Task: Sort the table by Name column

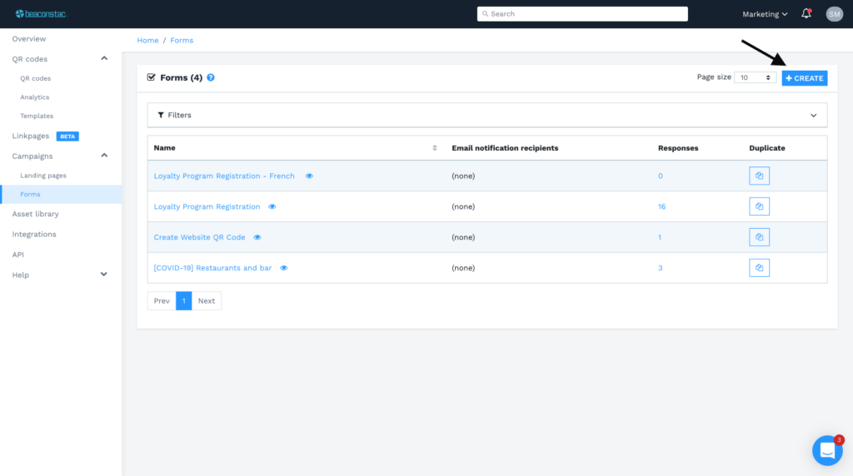Action: [x=435, y=148]
